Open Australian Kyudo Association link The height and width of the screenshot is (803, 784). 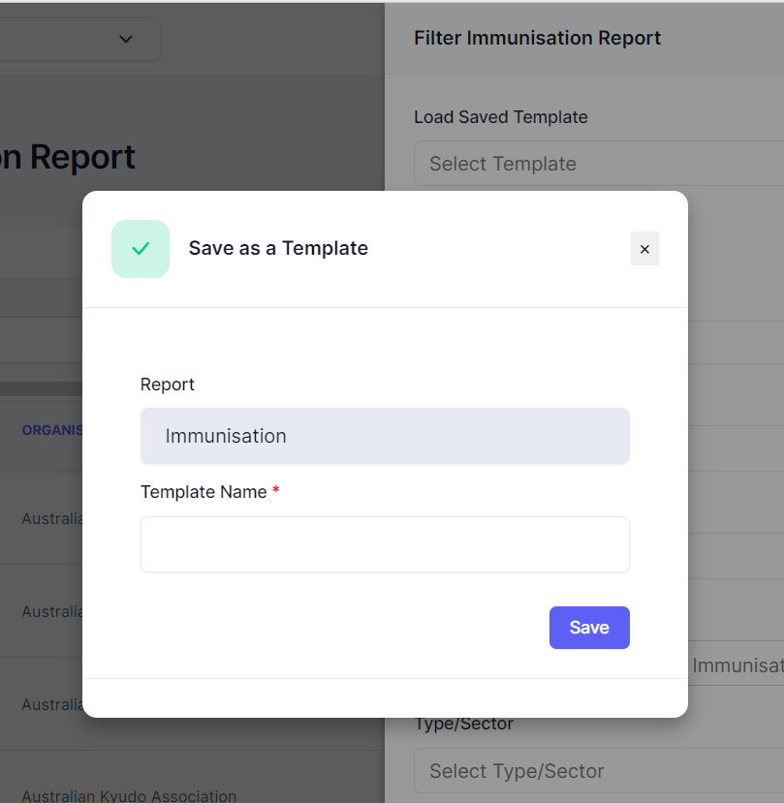(129, 795)
